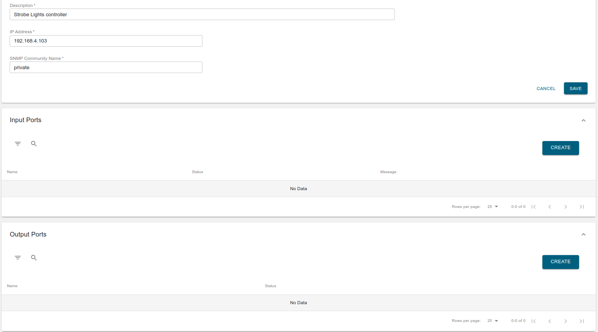Click SAVE to save the controller settings
Image resolution: width=598 pixels, height=332 pixels.
pos(575,88)
